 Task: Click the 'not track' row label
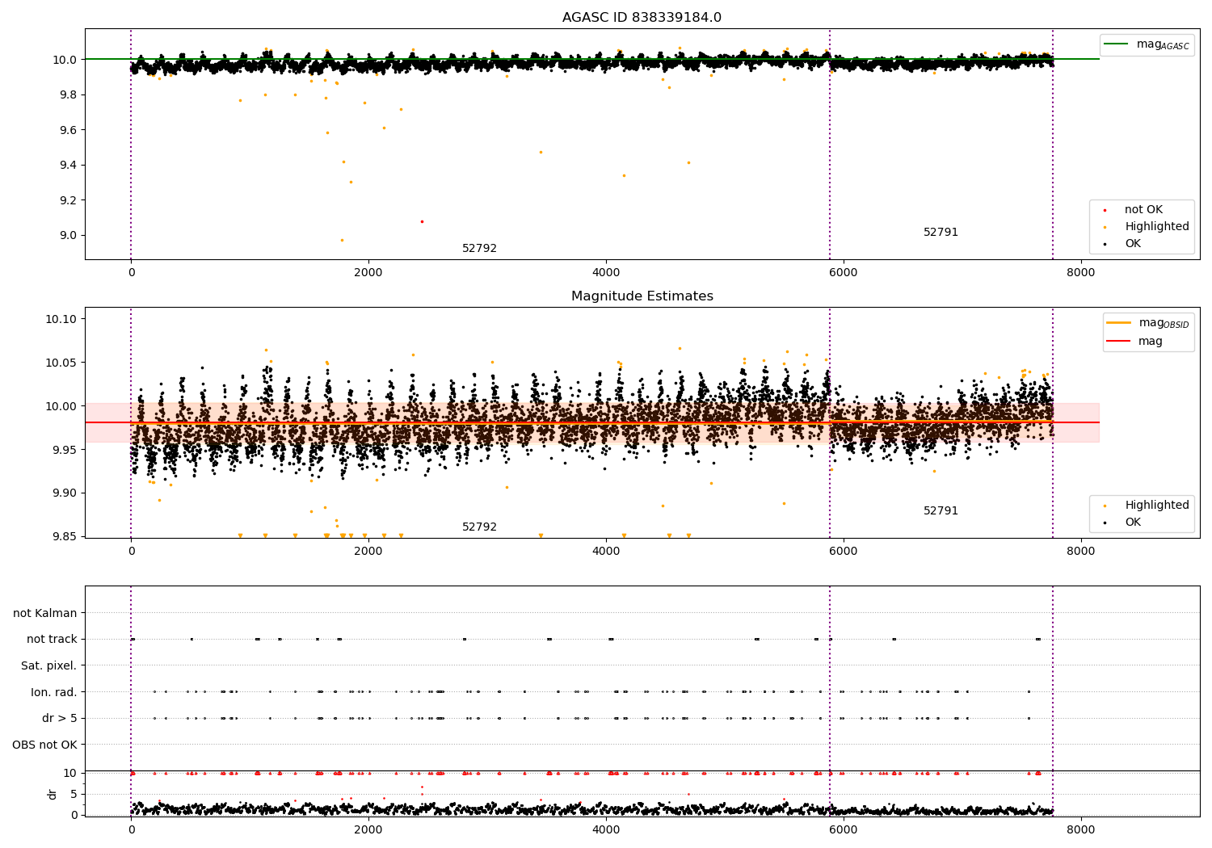(x=52, y=640)
